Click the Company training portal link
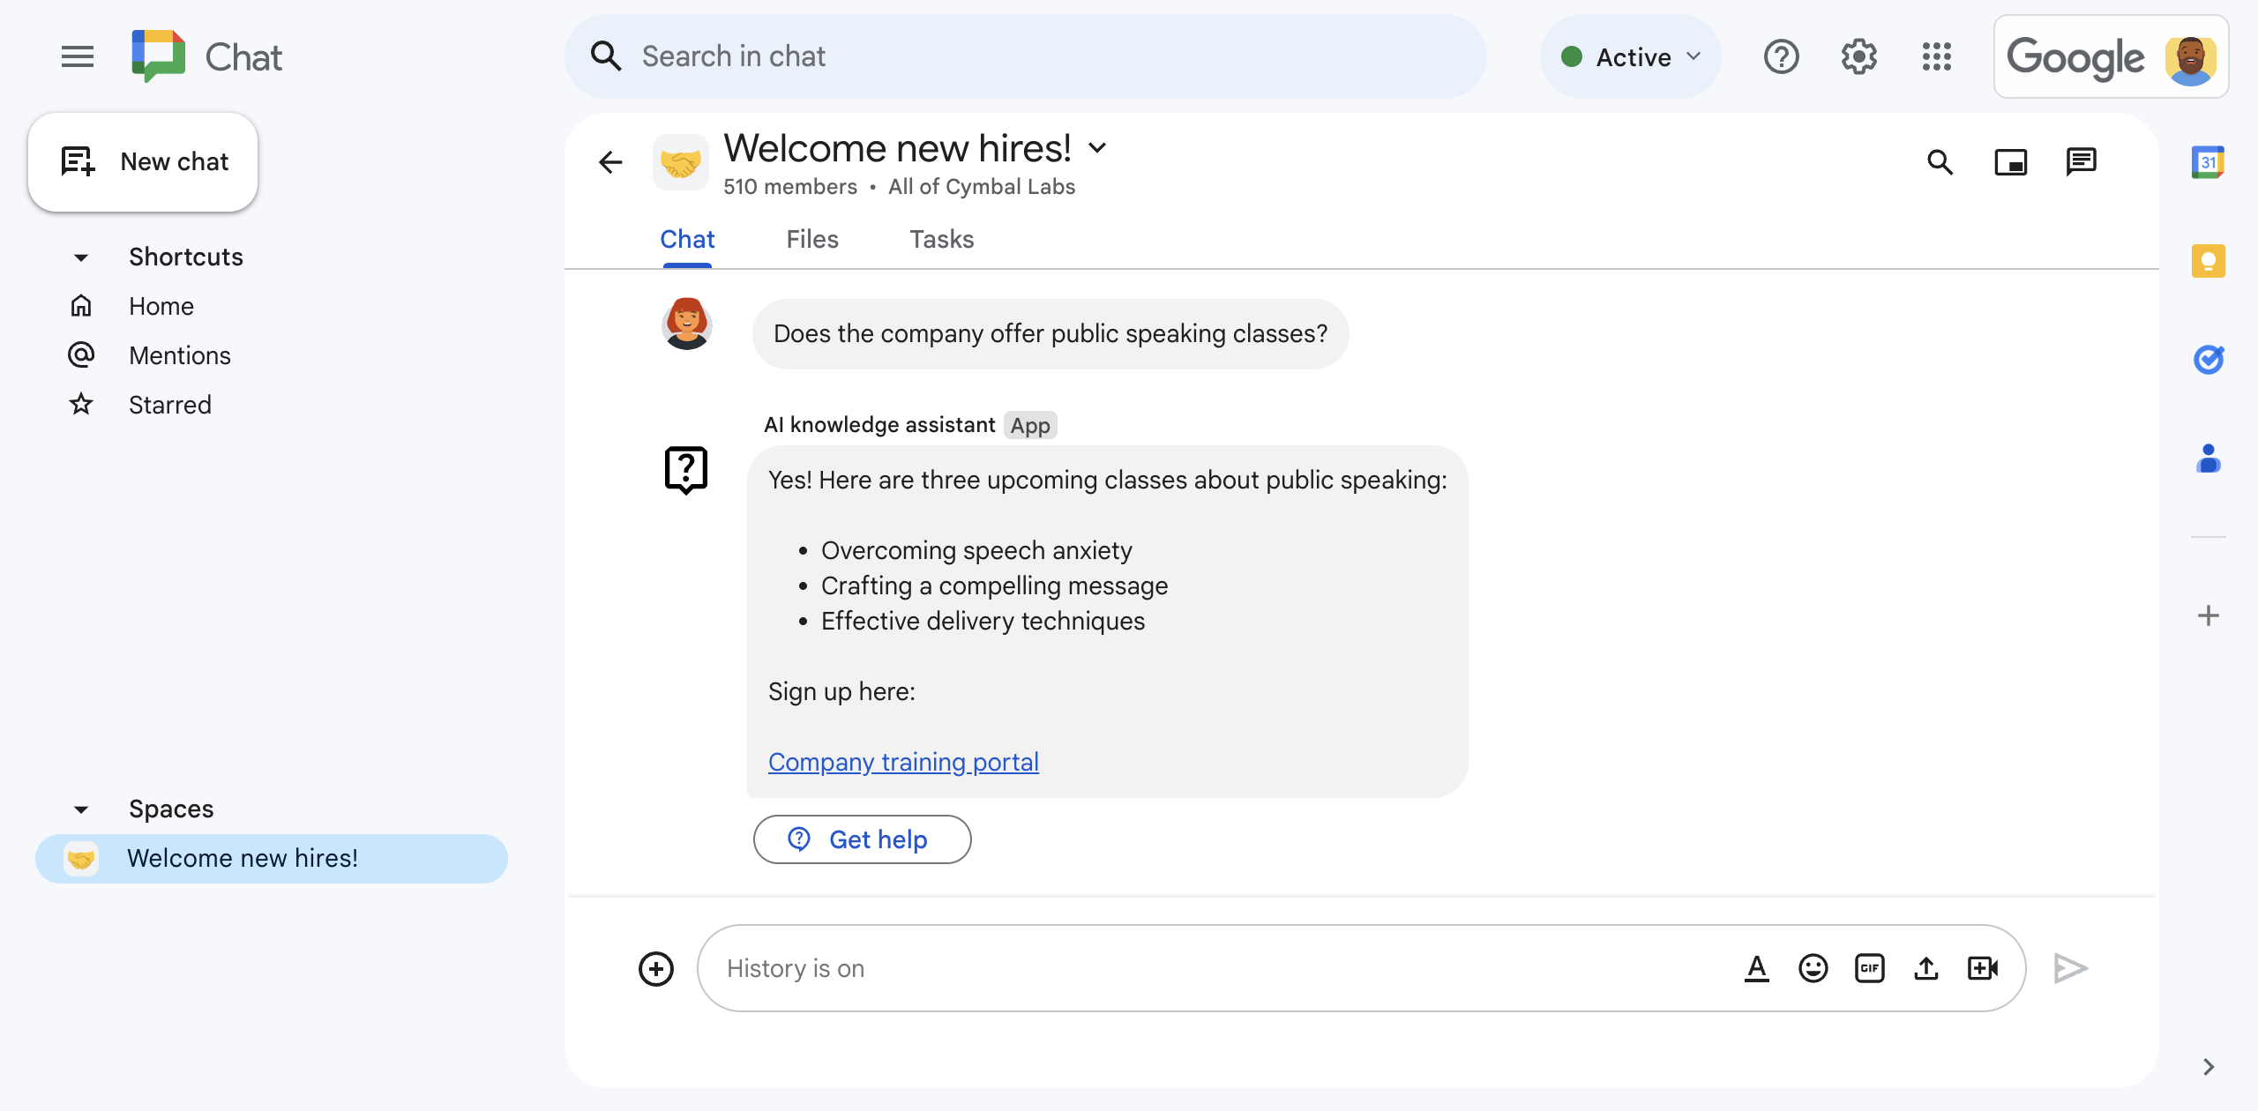 pyautogui.click(x=903, y=761)
